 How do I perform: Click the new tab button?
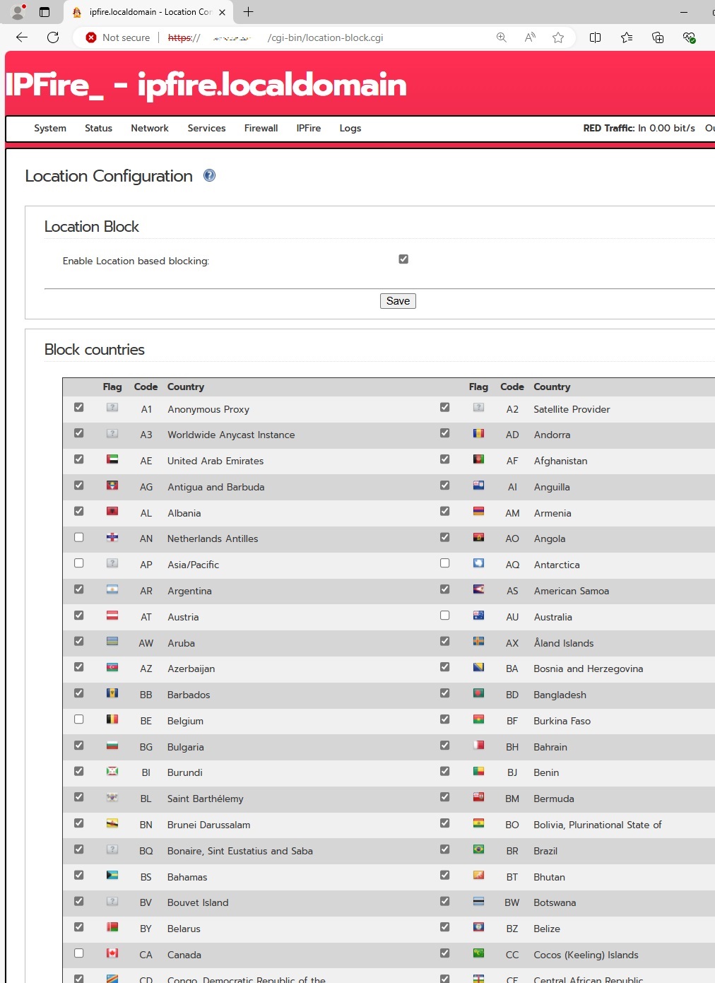tap(247, 12)
